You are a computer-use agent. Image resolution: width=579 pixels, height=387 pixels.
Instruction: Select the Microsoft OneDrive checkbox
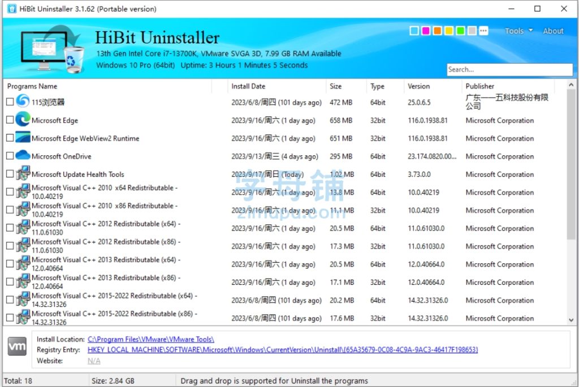coord(10,156)
